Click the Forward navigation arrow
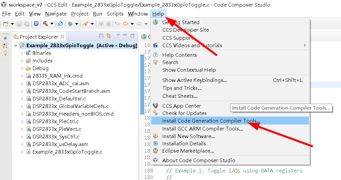 (139, 24)
